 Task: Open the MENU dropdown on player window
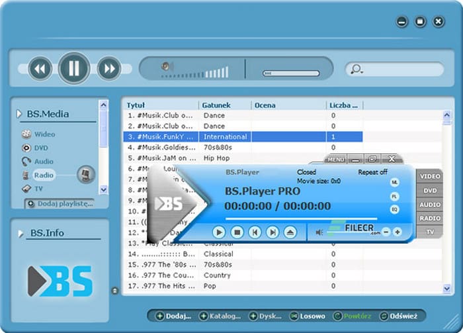click(336, 160)
